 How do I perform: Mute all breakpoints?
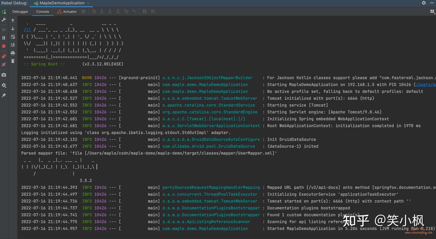pos(4,65)
